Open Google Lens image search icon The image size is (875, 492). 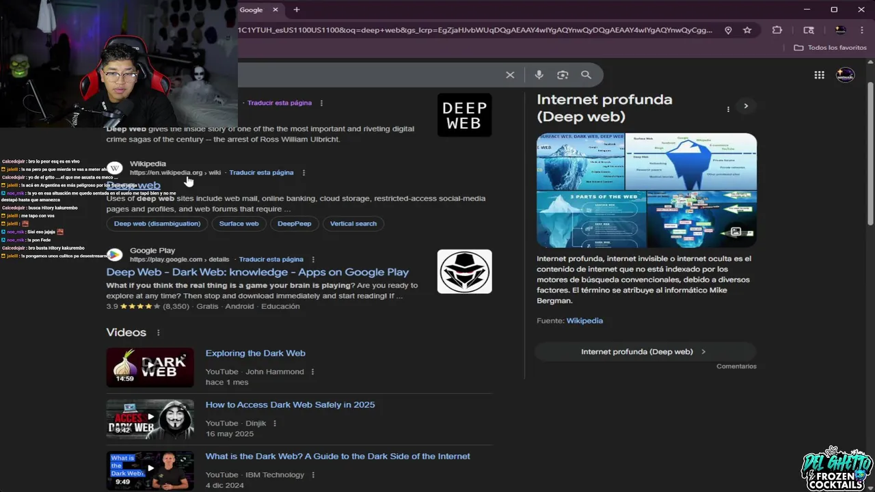click(563, 75)
